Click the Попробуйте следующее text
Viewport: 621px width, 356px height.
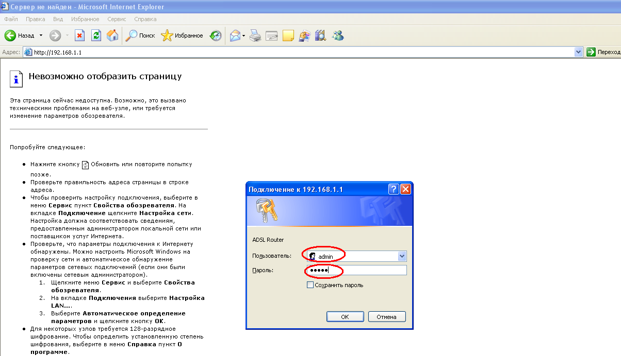[47, 147]
